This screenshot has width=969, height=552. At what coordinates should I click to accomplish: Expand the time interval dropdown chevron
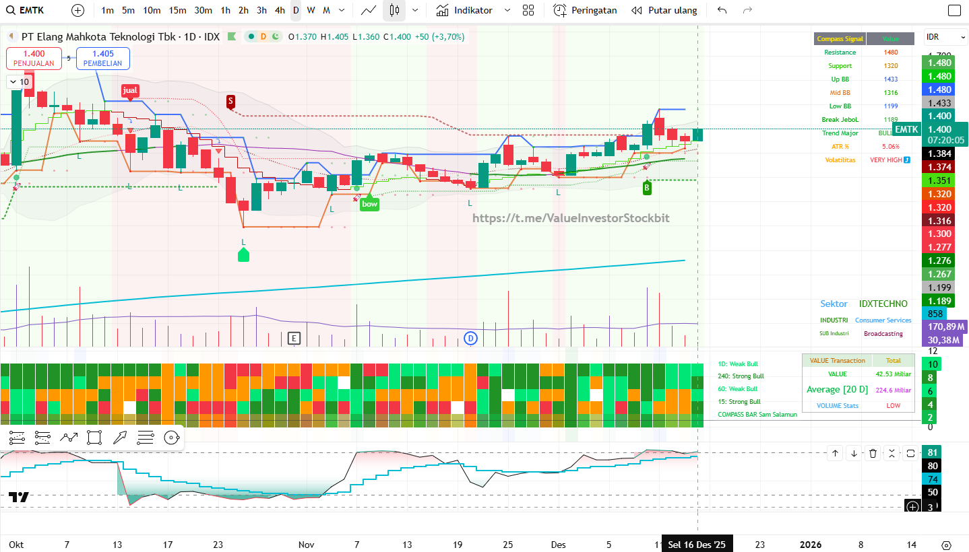click(x=343, y=10)
